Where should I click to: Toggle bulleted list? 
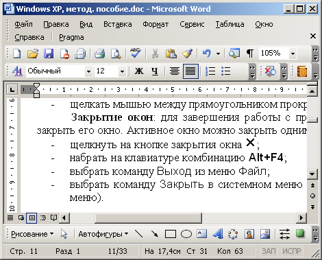coord(226,71)
